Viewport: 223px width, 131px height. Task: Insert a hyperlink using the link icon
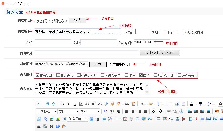169,111
